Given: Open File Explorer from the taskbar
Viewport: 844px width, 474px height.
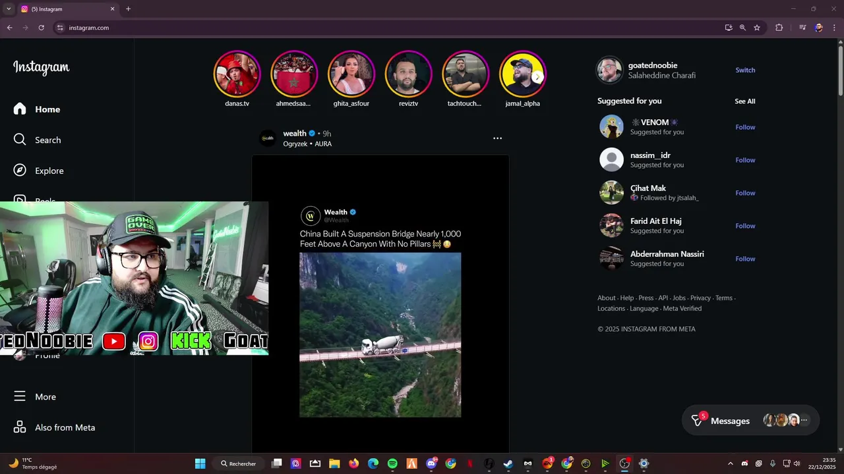Looking at the screenshot, I should (334, 463).
